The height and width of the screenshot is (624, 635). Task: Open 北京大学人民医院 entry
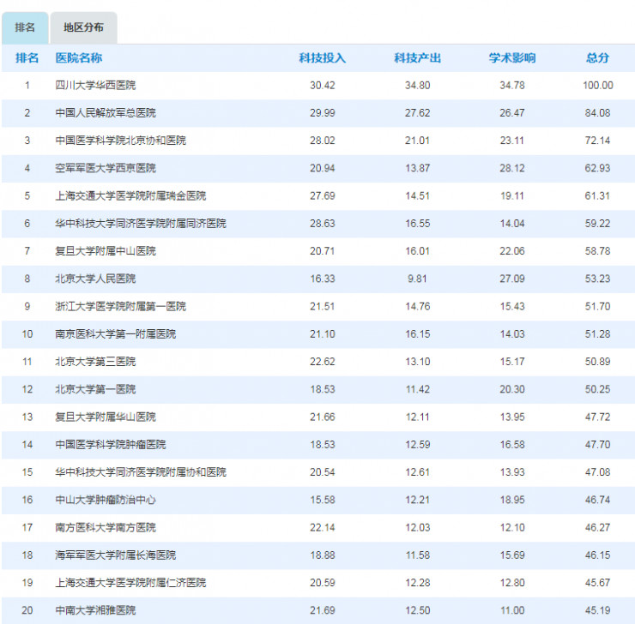(95, 279)
